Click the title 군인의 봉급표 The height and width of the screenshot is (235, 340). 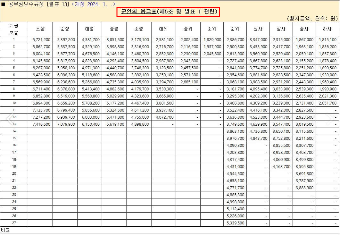(169, 12)
